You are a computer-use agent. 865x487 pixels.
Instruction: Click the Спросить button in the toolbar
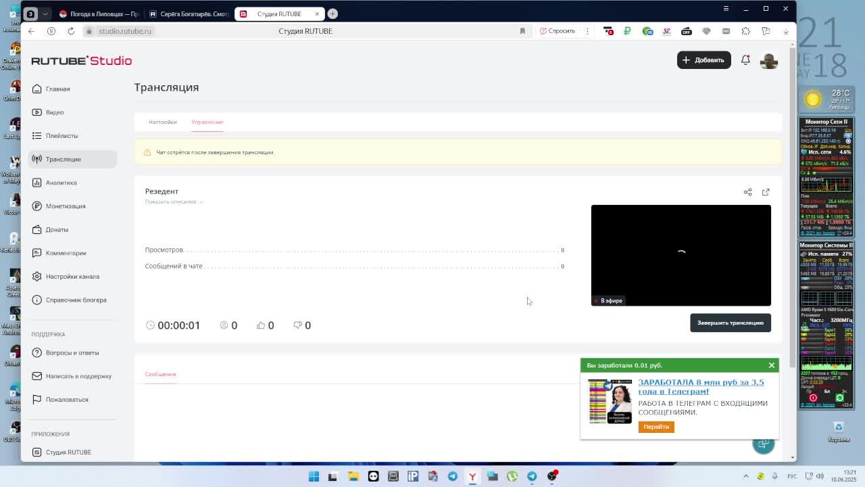point(558,31)
